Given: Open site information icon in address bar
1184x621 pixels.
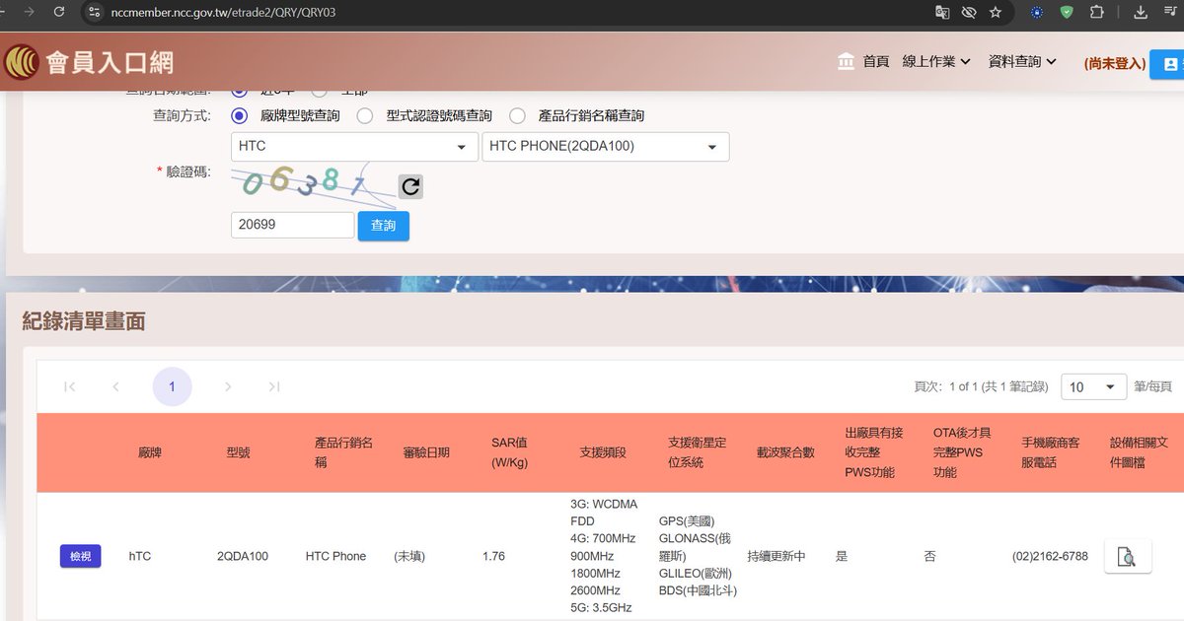Looking at the screenshot, I should tap(95, 12).
